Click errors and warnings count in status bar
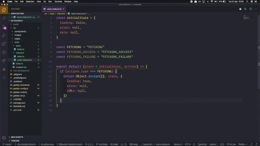Screen dimensions: 260x146 (89, 144)
